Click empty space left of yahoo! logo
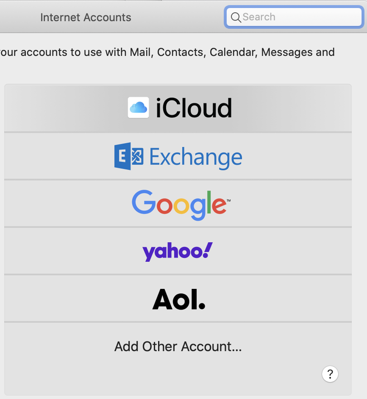The image size is (367, 399). (68, 252)
